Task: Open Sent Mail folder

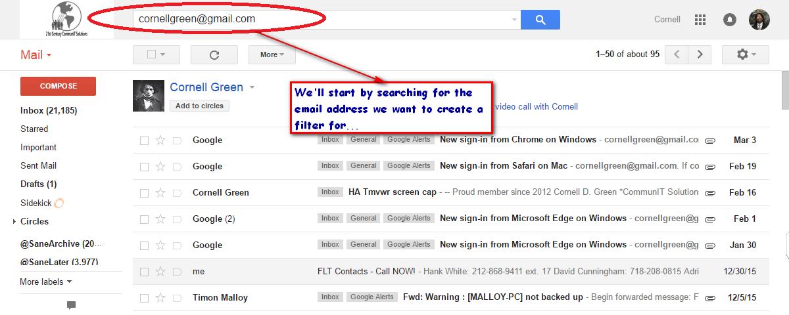Action: 38,166
